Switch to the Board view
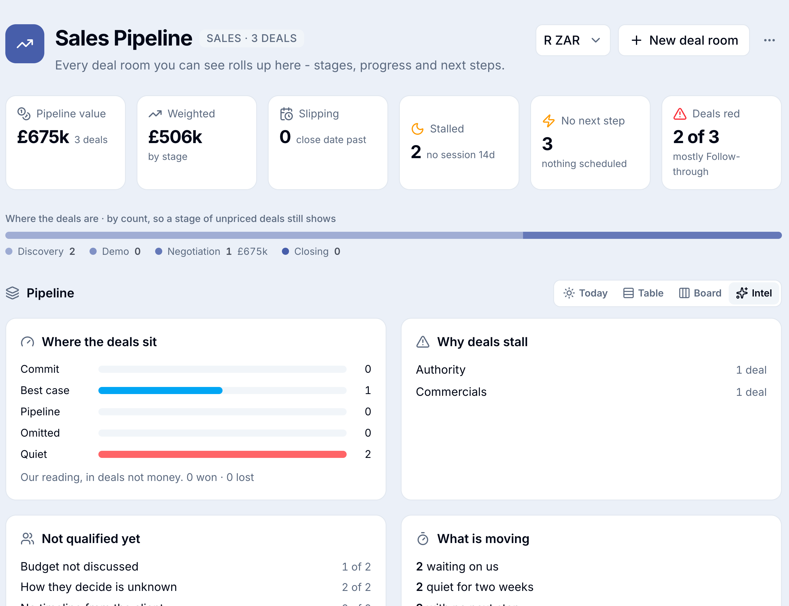 [x=700, y=293]
